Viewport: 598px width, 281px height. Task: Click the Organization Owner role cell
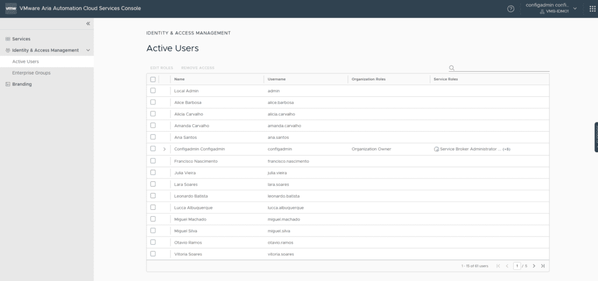click(x=371, y=149)
